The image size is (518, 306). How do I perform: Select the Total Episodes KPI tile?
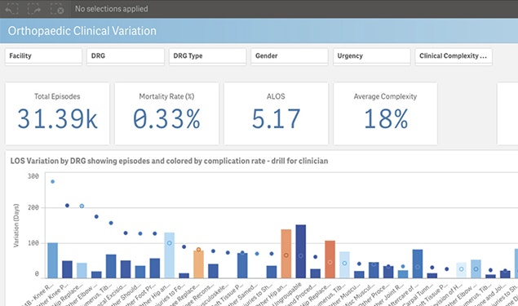click(x=57, y=113)
